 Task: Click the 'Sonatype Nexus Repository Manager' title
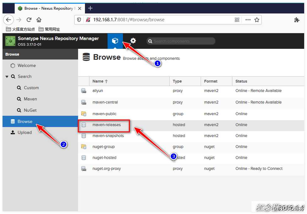click(x=58, y=38)
